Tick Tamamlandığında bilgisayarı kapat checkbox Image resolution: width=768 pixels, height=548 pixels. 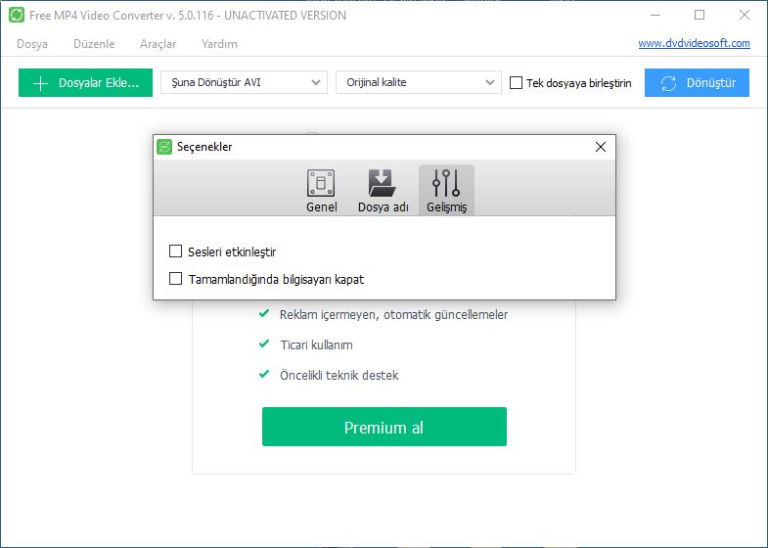click(175, 279)
